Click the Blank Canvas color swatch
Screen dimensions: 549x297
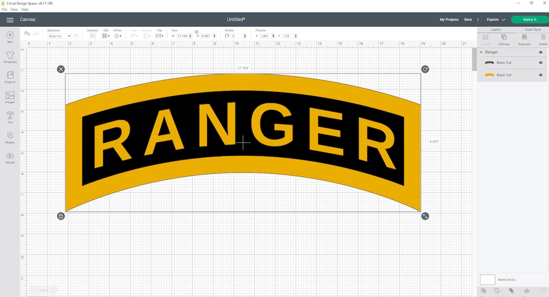[x=487, y=279]
